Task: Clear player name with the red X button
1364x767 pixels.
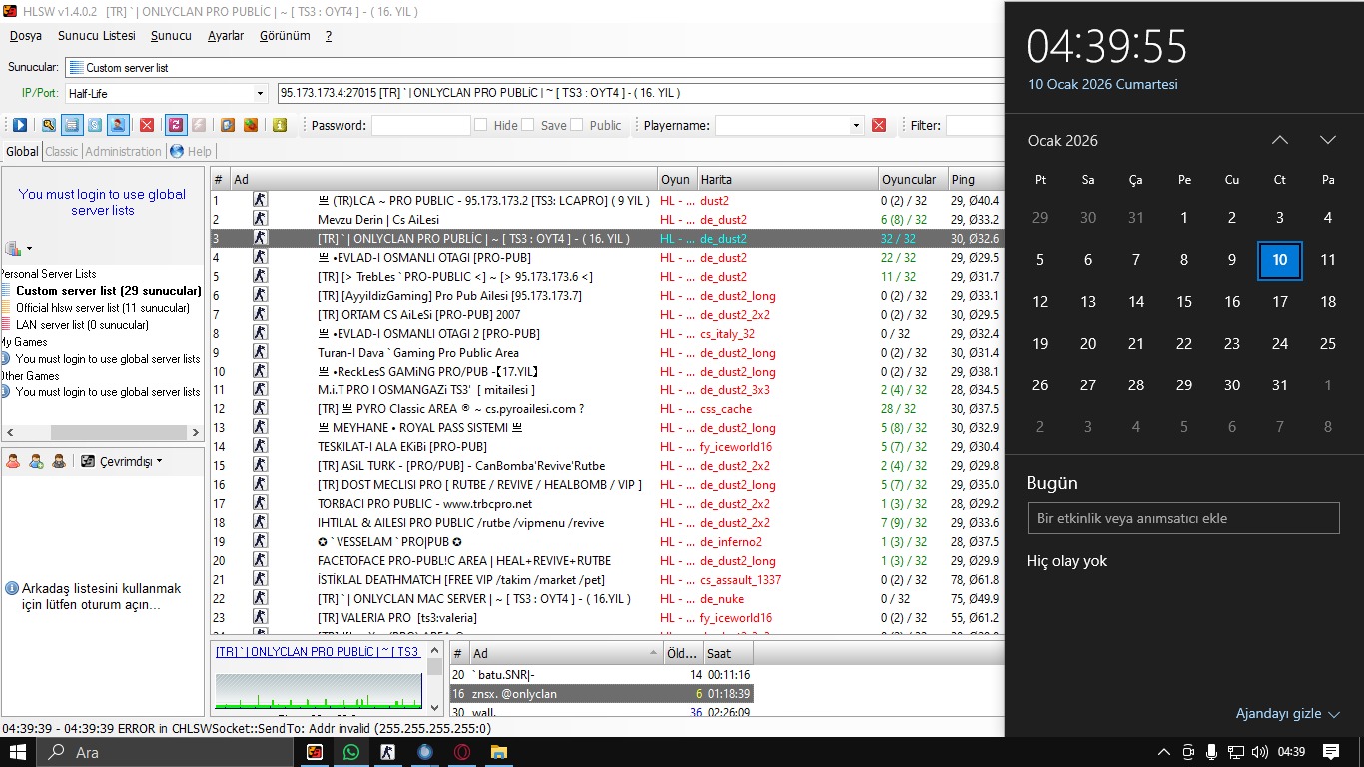Action: tap(879, 125)
